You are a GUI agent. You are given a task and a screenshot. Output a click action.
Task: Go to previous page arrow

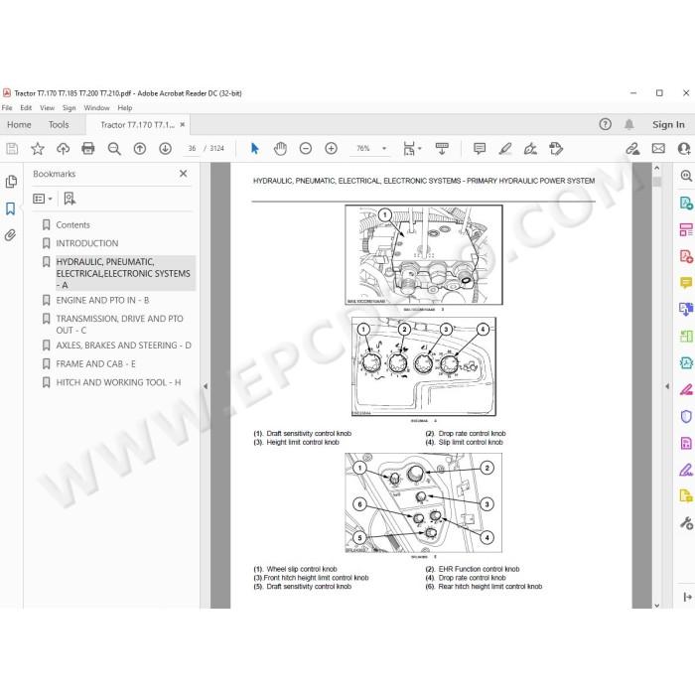(x=140, y=149)
